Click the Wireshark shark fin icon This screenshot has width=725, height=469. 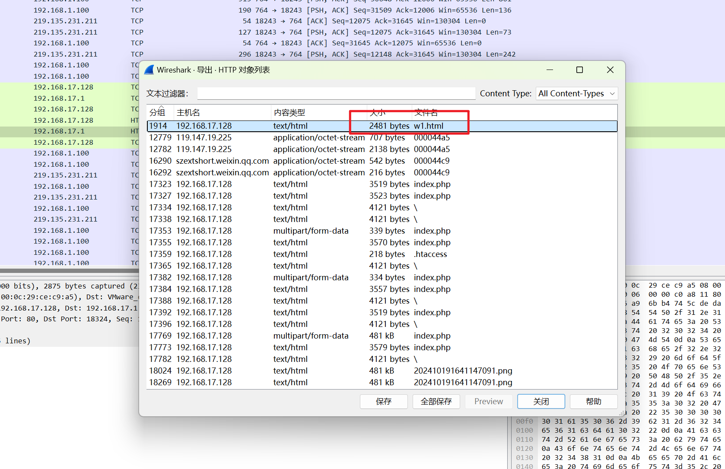pyautogui.click(x=149, y=70)
